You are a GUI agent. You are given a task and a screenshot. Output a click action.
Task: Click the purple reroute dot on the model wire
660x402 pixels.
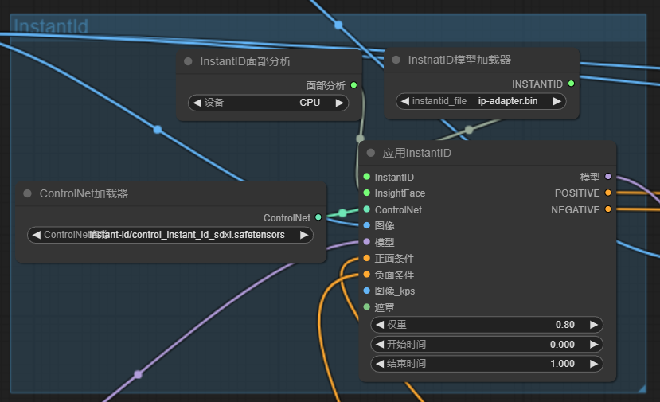[x=138, y=374]
